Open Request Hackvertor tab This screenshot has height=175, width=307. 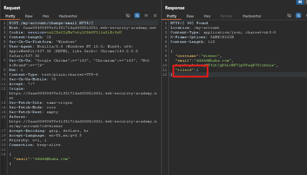(x=68, y=16)
